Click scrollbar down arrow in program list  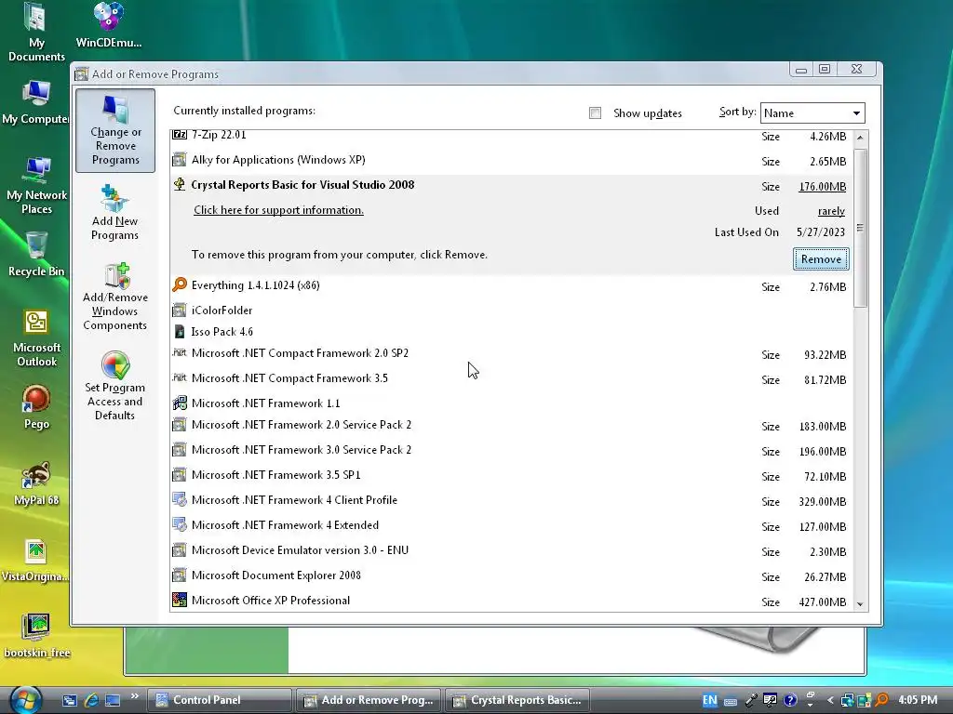(860, 603)
